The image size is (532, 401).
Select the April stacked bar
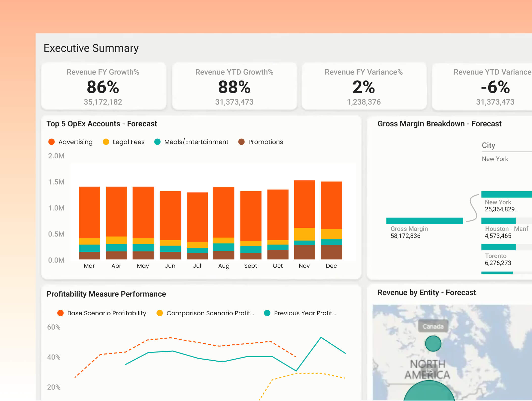(116, 223)
